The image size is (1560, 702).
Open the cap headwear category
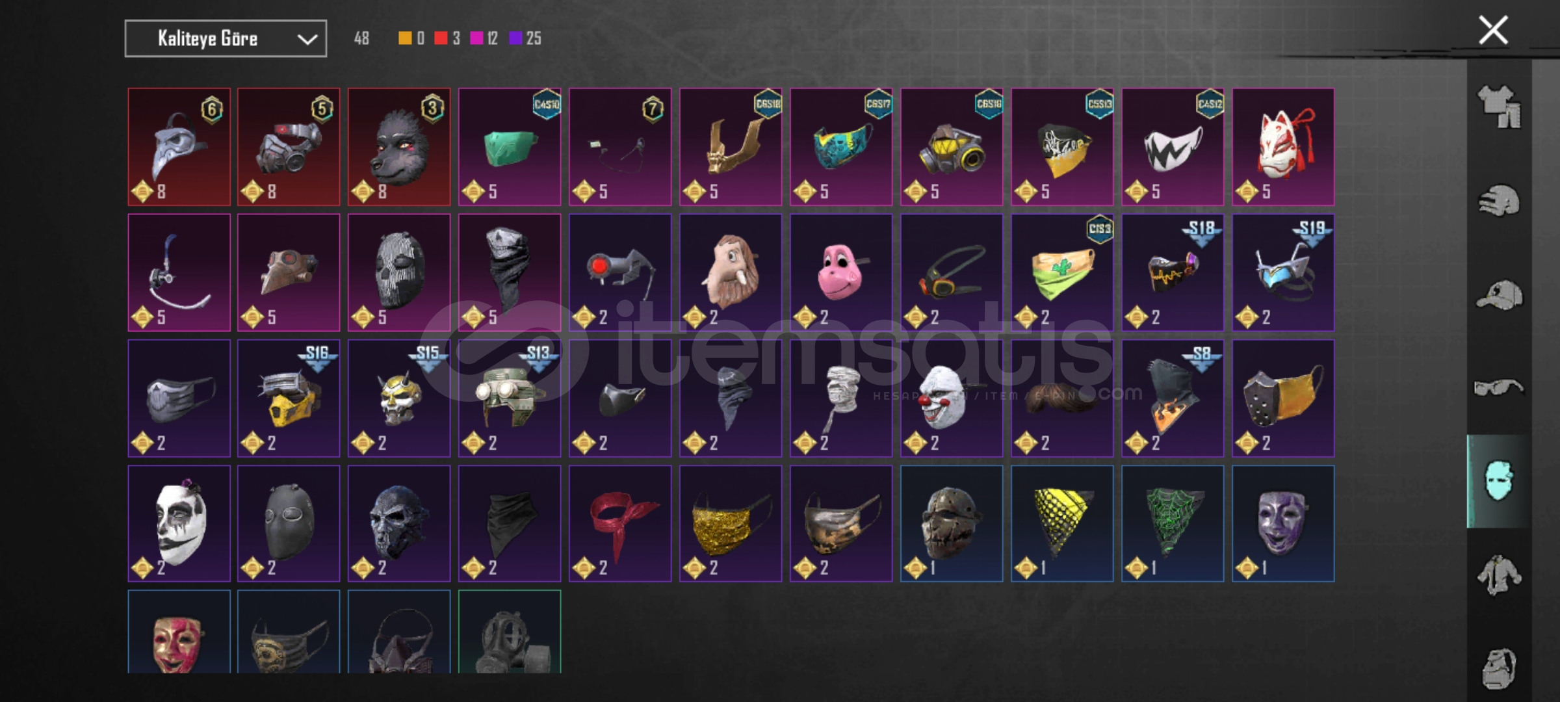1500,294
